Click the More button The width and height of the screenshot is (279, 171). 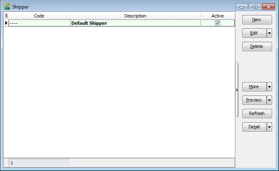[254, 87]
